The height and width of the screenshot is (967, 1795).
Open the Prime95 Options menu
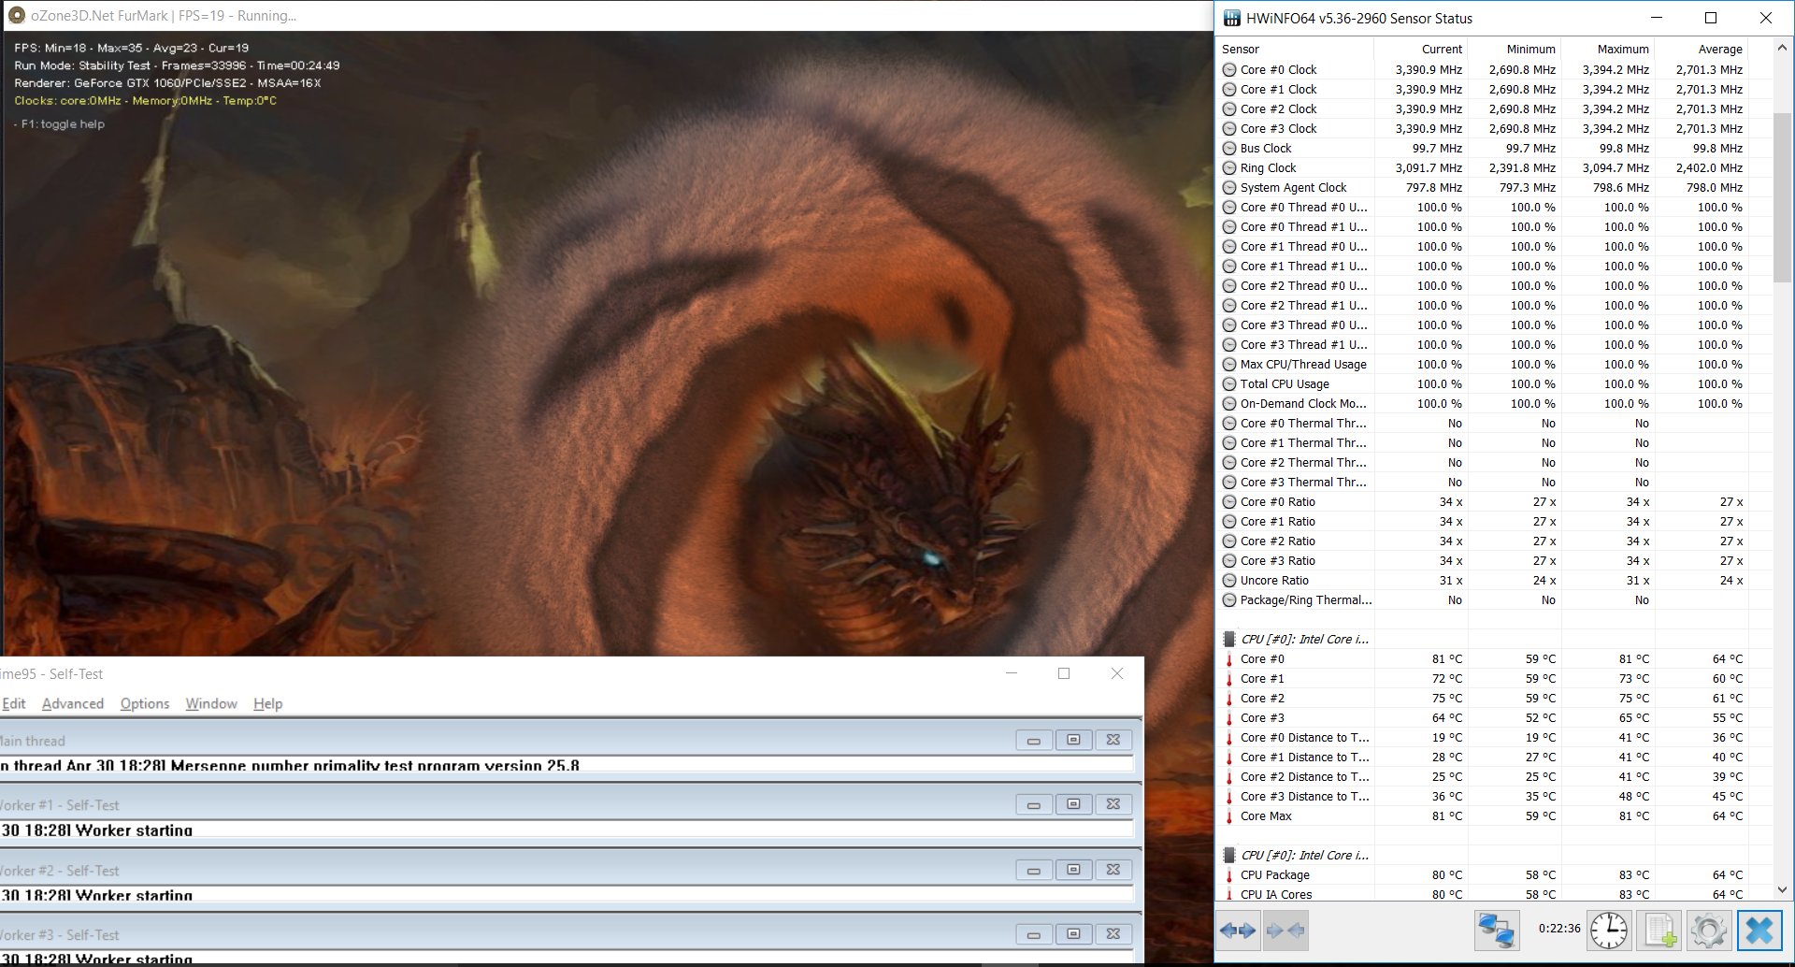tap(145, 704)
